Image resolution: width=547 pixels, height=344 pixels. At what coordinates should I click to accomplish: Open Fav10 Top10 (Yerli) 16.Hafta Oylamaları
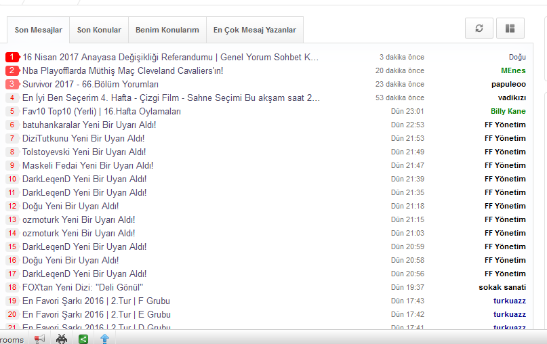pos(102,111)
